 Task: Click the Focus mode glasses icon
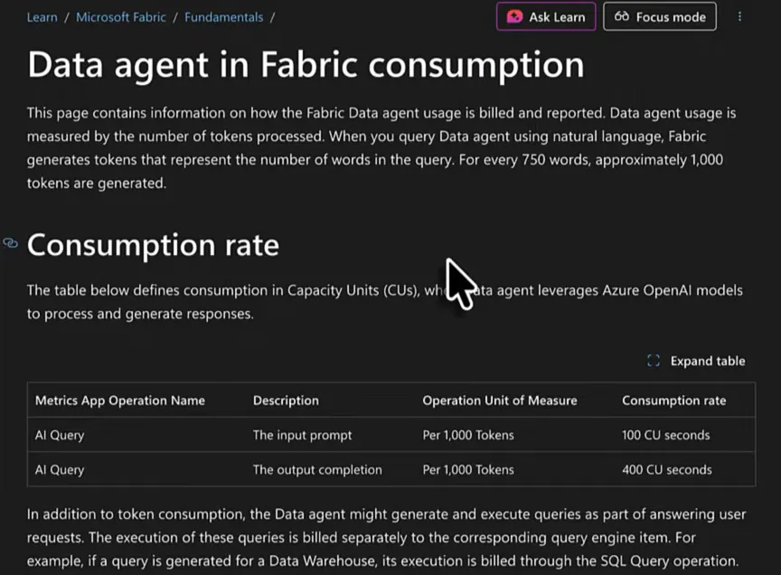[621, 16]
